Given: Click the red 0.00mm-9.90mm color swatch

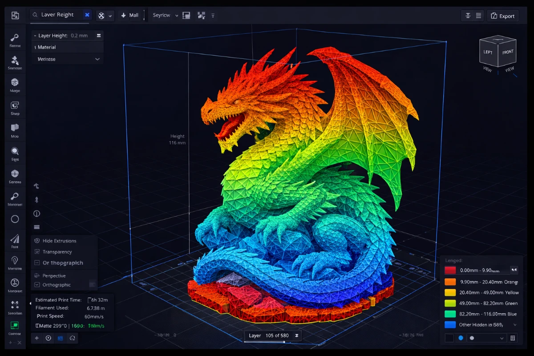Looking at the screenshot, I should pos(450,270).
